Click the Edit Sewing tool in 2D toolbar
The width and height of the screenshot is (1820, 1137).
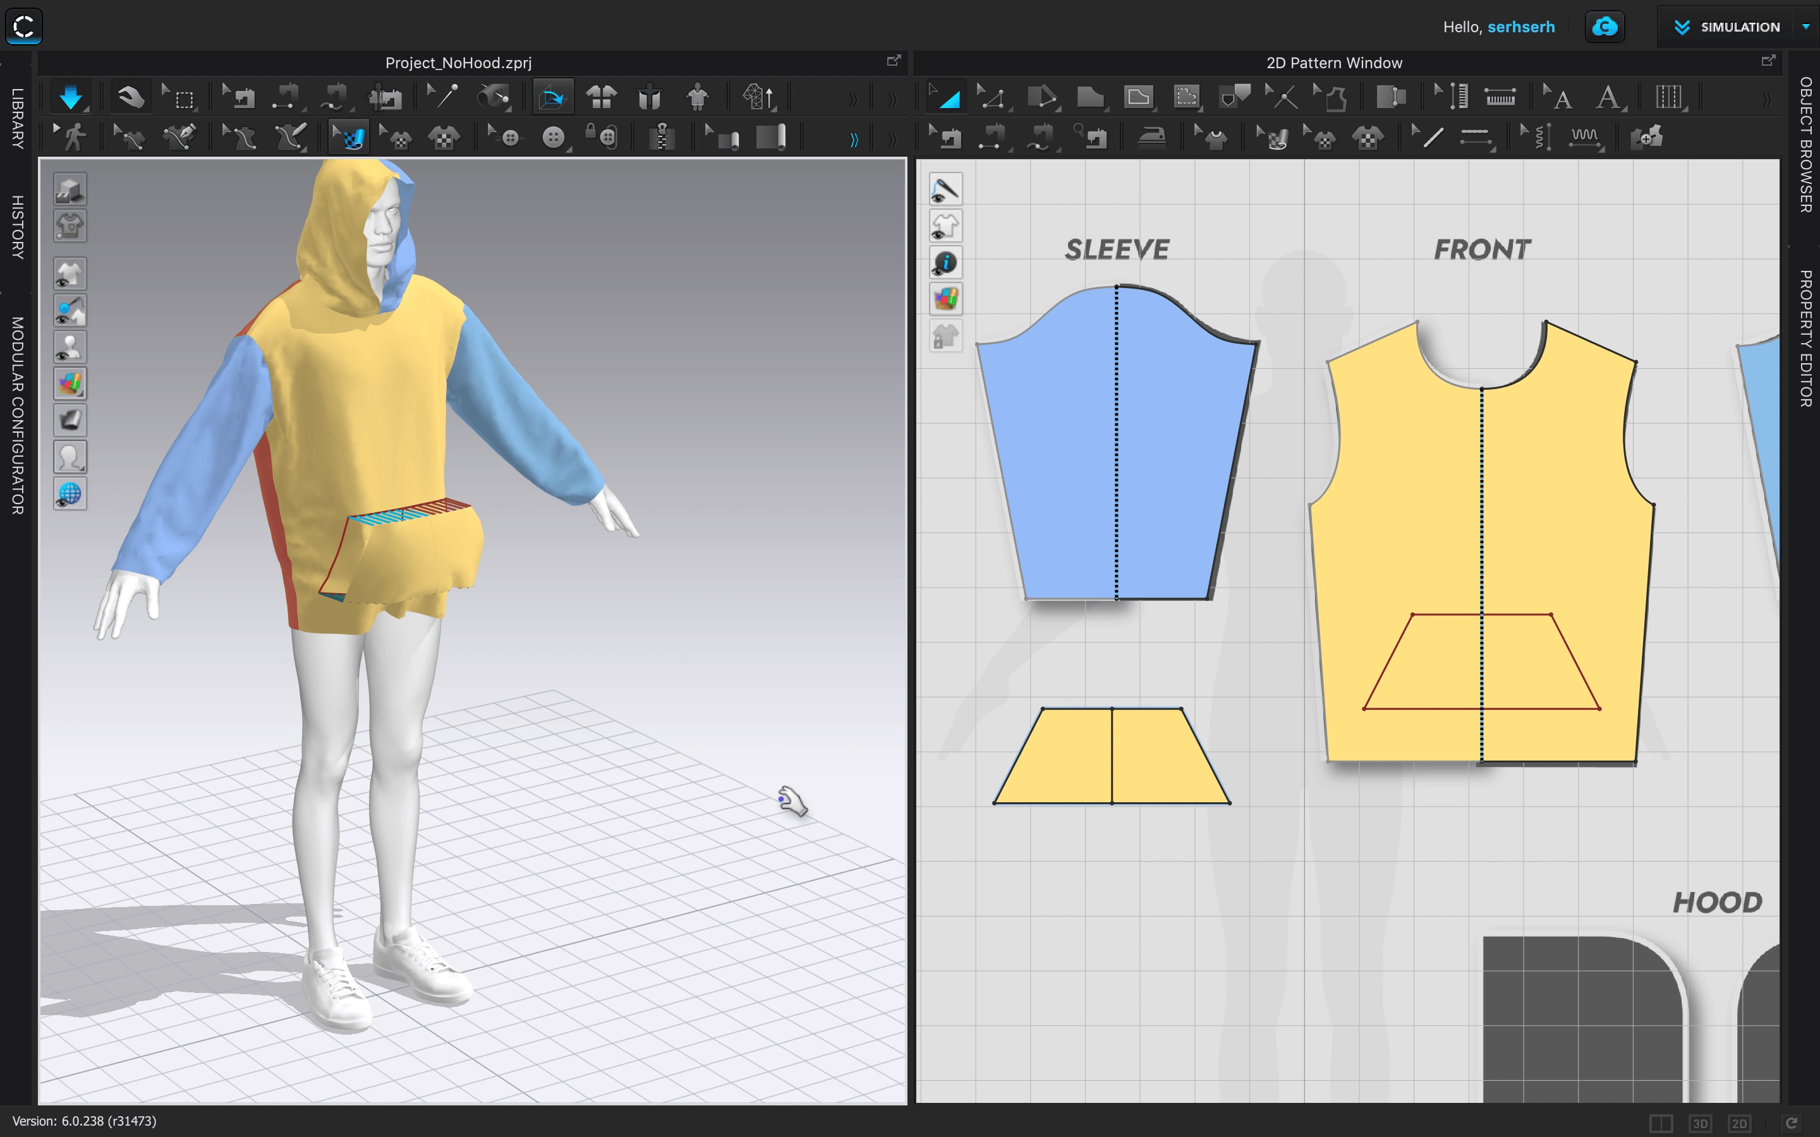[x=948, y=138]
